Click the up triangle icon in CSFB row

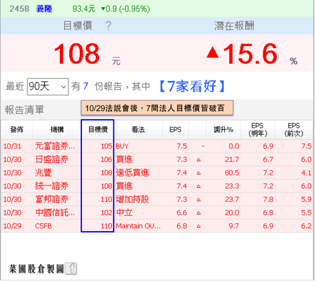[199, 226]
